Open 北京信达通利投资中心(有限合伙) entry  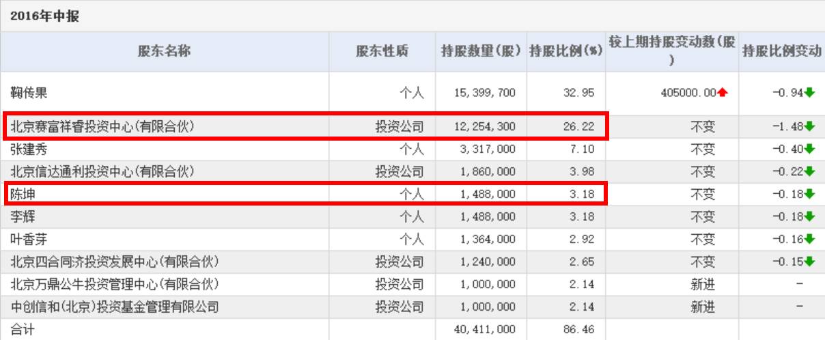tap(102, 171)
